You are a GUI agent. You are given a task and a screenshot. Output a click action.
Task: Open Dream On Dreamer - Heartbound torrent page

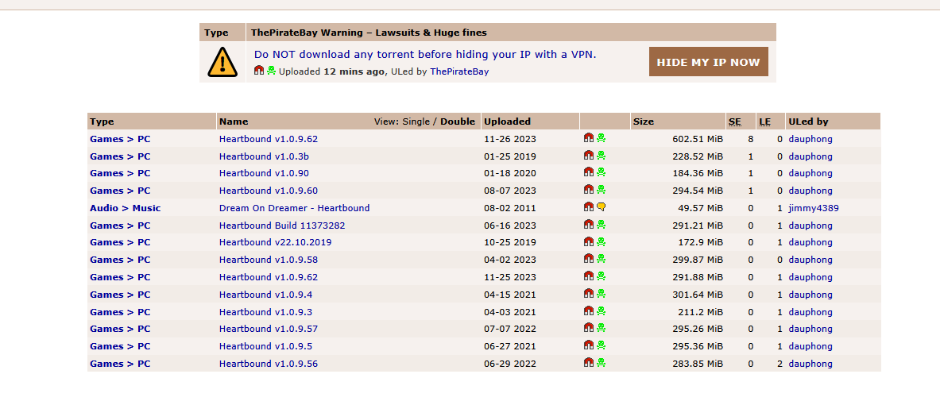[294, 208]
